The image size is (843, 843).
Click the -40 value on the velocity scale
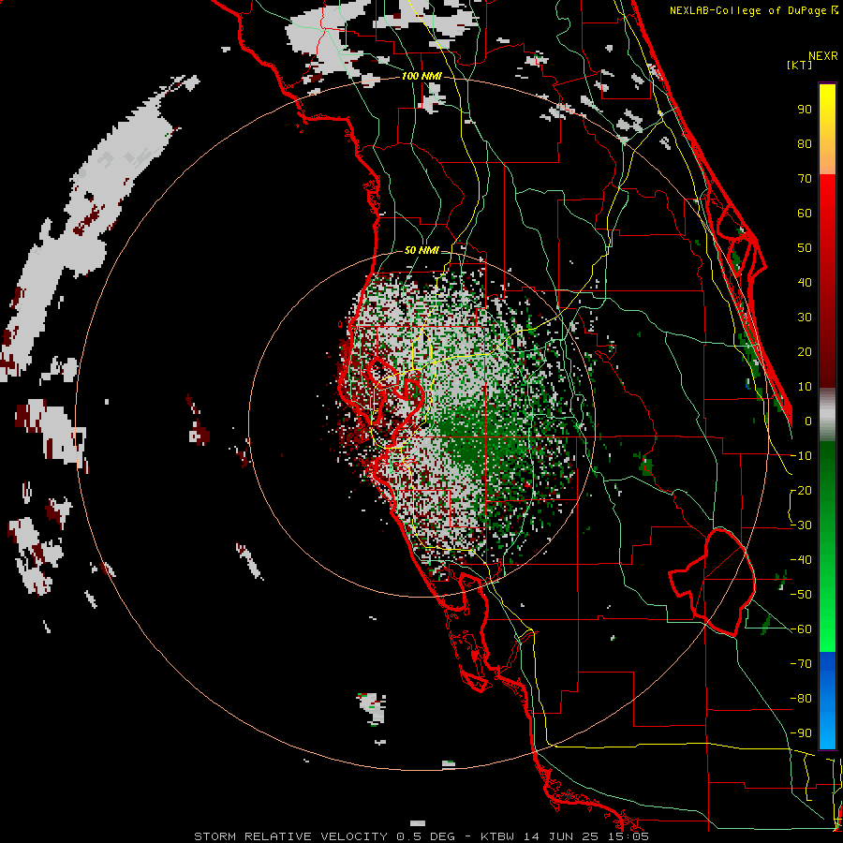click(x=801, y=560)
